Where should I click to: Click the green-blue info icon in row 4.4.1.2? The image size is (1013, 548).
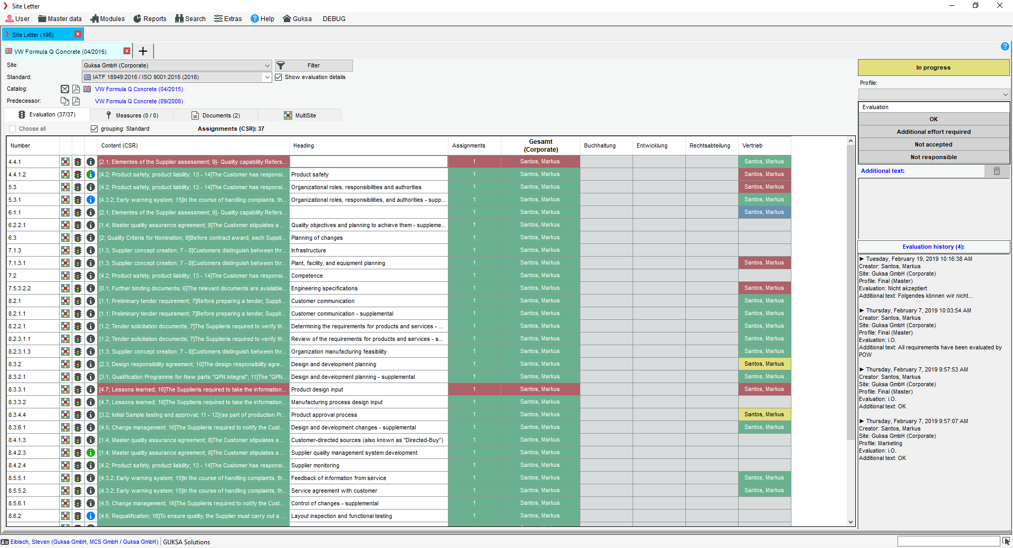click(91, 174)
